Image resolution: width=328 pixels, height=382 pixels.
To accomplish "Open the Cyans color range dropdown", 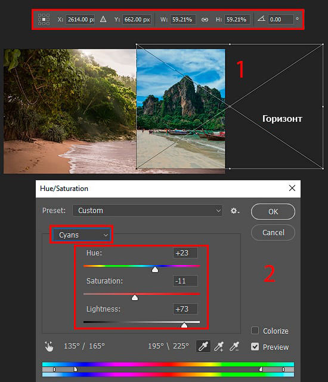I will (x=81, y=235).
